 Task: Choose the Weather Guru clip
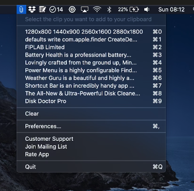click(91, 78)
